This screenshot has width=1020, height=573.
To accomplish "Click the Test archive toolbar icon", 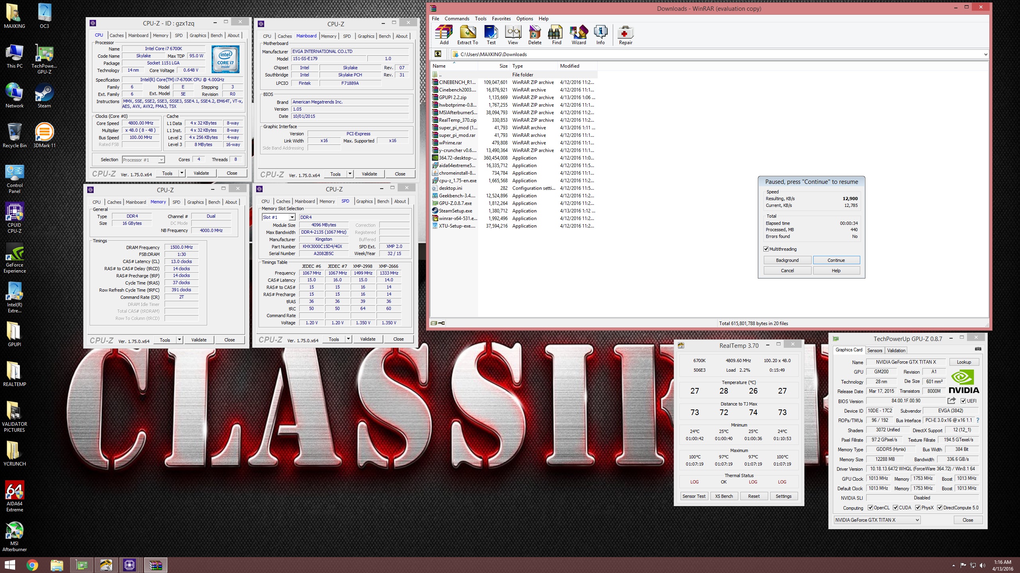I will point(491,35).
